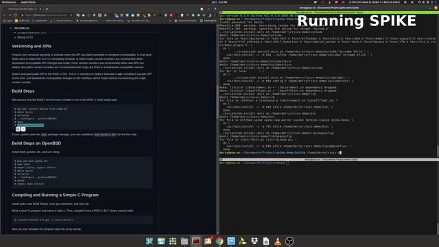Click Compiling and Running a Simple C Program heading
The width and height of the screenshot is (439, 247).
point(55,195)
